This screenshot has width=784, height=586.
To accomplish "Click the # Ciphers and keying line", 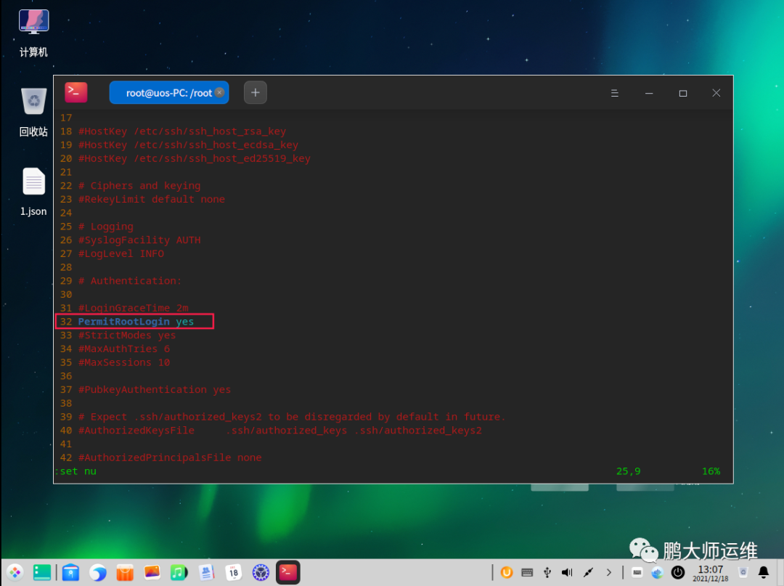I will pos(139,185).
